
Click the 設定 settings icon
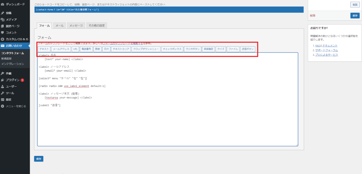click(x=3, y=100)
